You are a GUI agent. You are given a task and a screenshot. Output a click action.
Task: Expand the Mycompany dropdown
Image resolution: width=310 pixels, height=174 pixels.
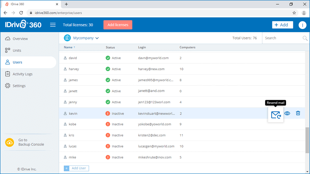click(97, 38)
